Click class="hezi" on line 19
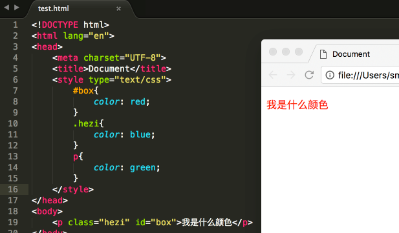The width and height of the screenshot is (399, 233). (x=99, y=222)
